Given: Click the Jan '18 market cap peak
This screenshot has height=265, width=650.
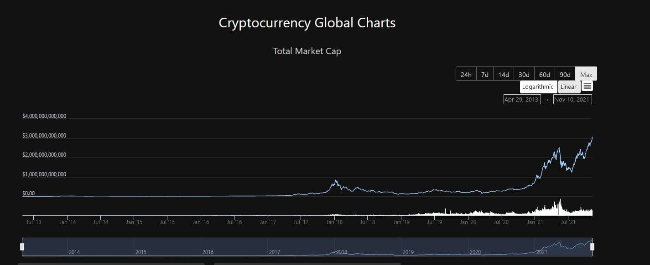Looking at the screenshot, I should [336, 181].
